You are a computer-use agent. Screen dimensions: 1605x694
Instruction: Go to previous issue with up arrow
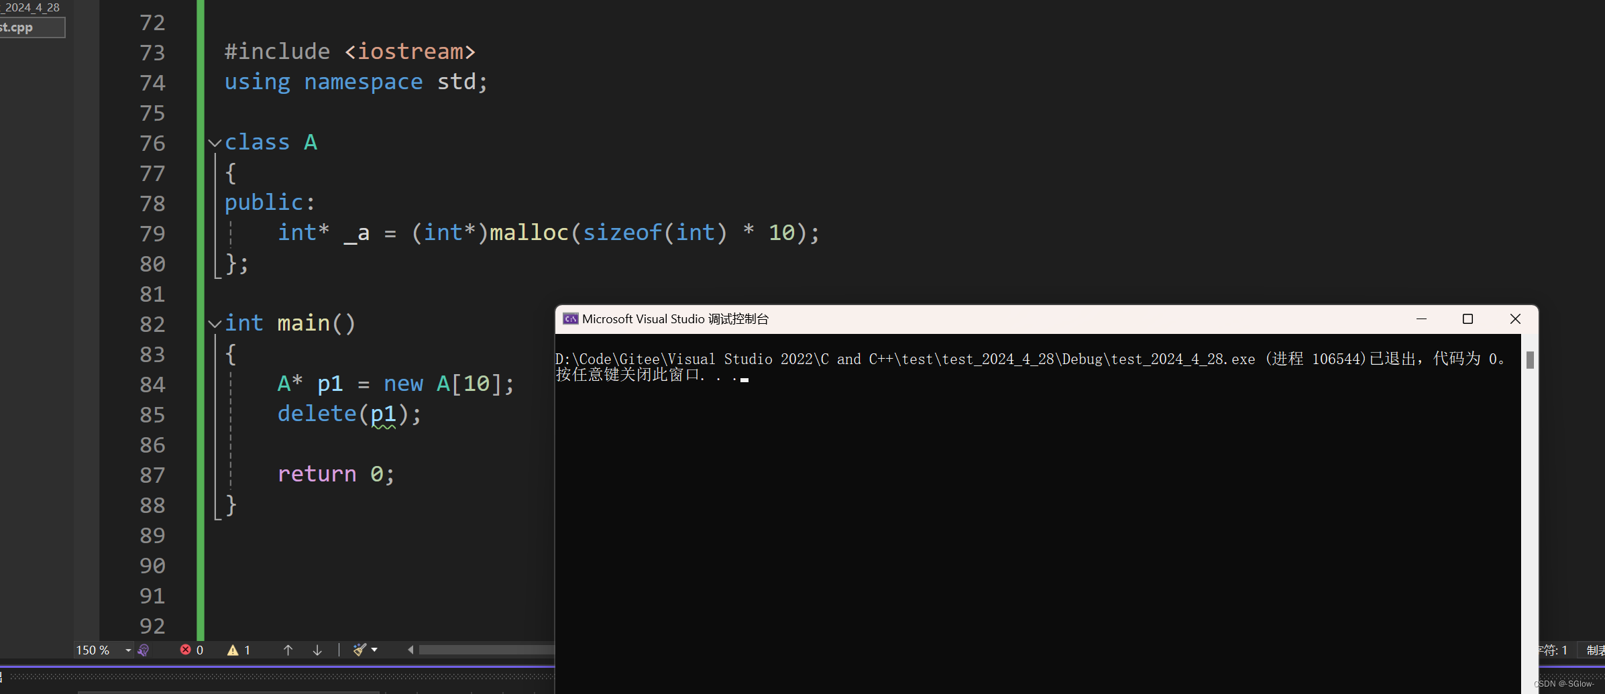click(x=288, y=650)
